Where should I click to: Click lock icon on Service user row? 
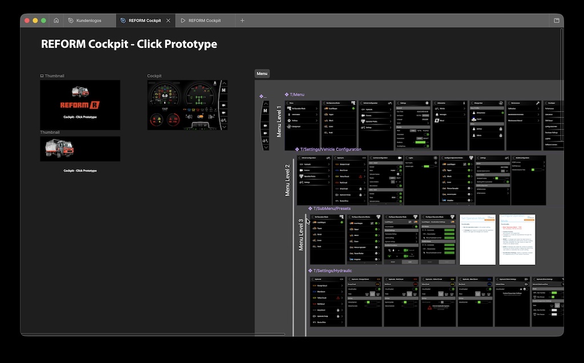(x=501, y=129)
